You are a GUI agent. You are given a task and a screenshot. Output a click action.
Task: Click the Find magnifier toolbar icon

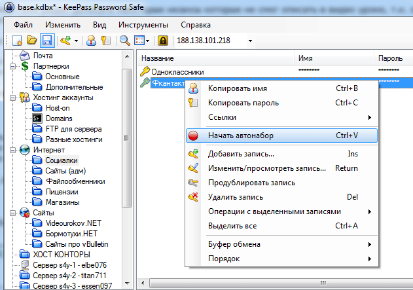tap(124, 41)
